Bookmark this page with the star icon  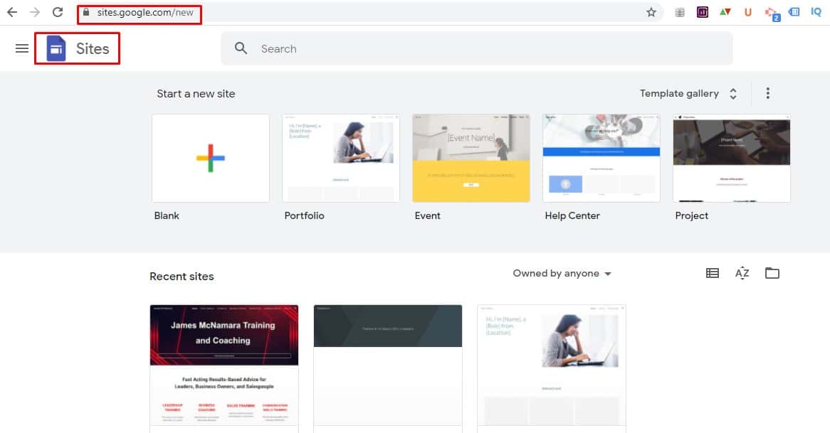651,13
